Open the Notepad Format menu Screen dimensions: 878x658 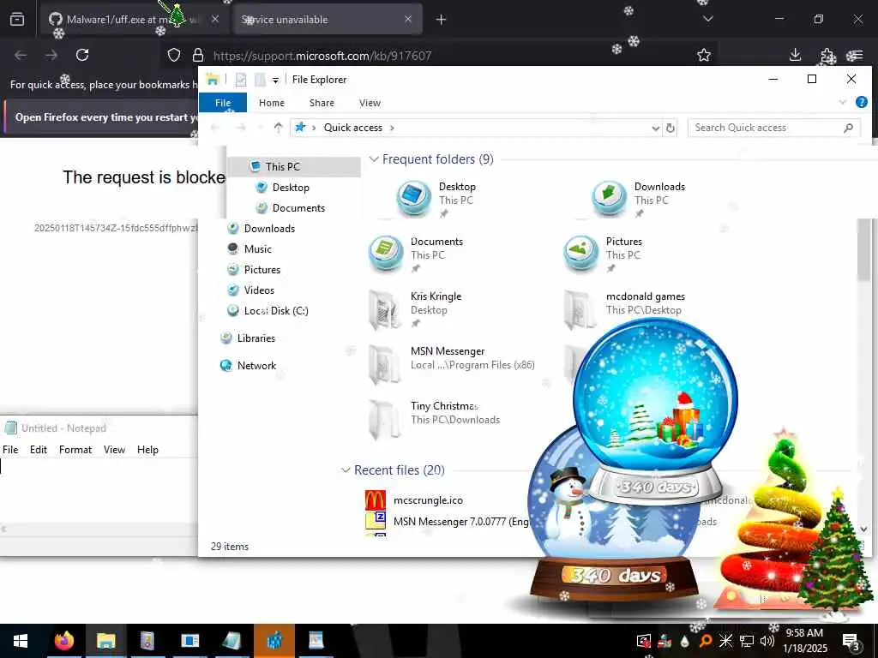(75, 450)
